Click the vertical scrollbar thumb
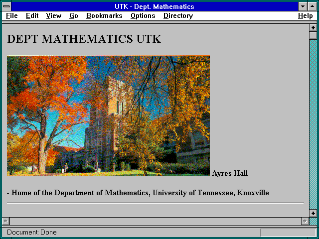The height and width of the screenshot is (239, 319). 313,35
